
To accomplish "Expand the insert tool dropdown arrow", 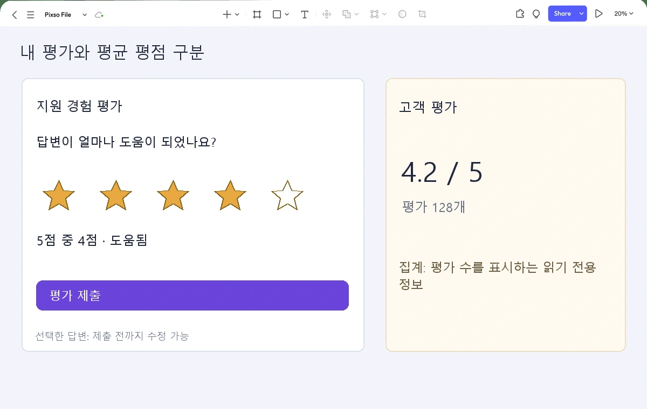I will pyautogui.click(x=237, y=15).
